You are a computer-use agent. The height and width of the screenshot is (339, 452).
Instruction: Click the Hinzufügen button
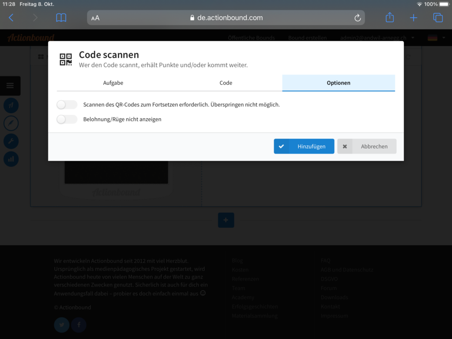[304, 147]
